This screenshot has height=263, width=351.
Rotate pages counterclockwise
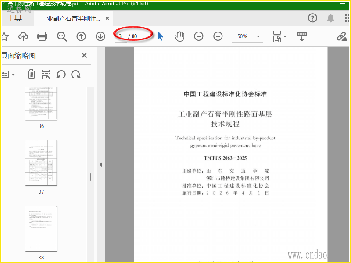coord(61,74)
